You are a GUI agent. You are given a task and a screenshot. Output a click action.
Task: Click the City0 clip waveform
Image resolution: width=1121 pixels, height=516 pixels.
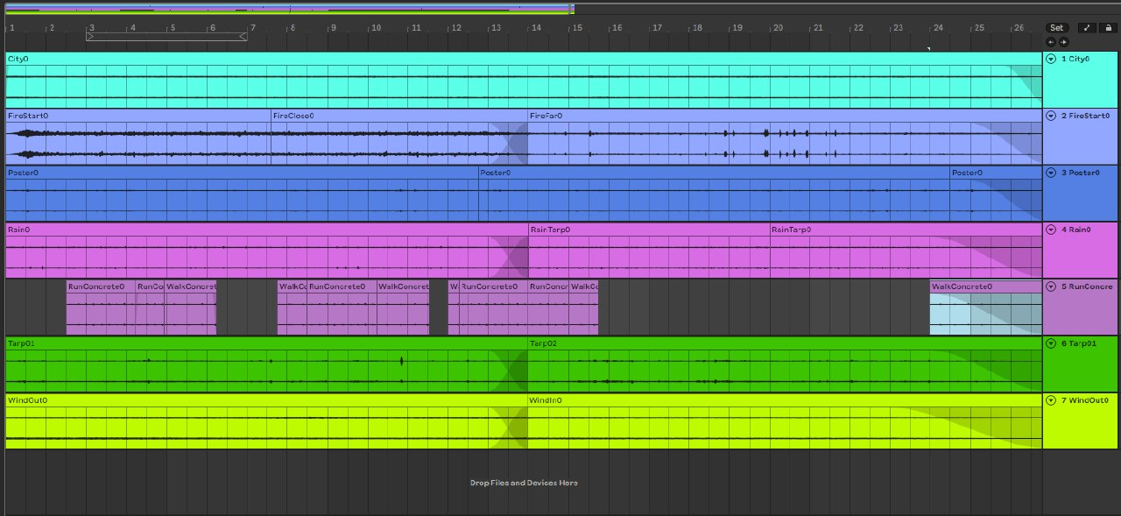[x=524, y=87]
